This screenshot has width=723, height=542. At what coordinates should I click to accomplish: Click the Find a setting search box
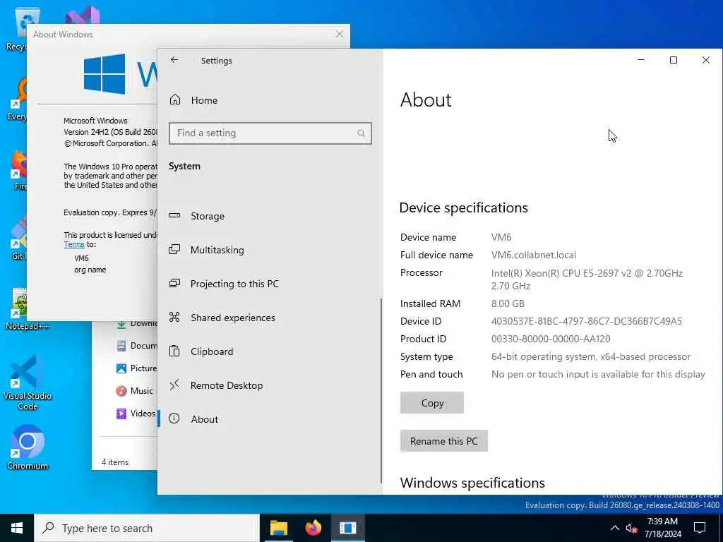pyautogui.click(x=270, y=133)
